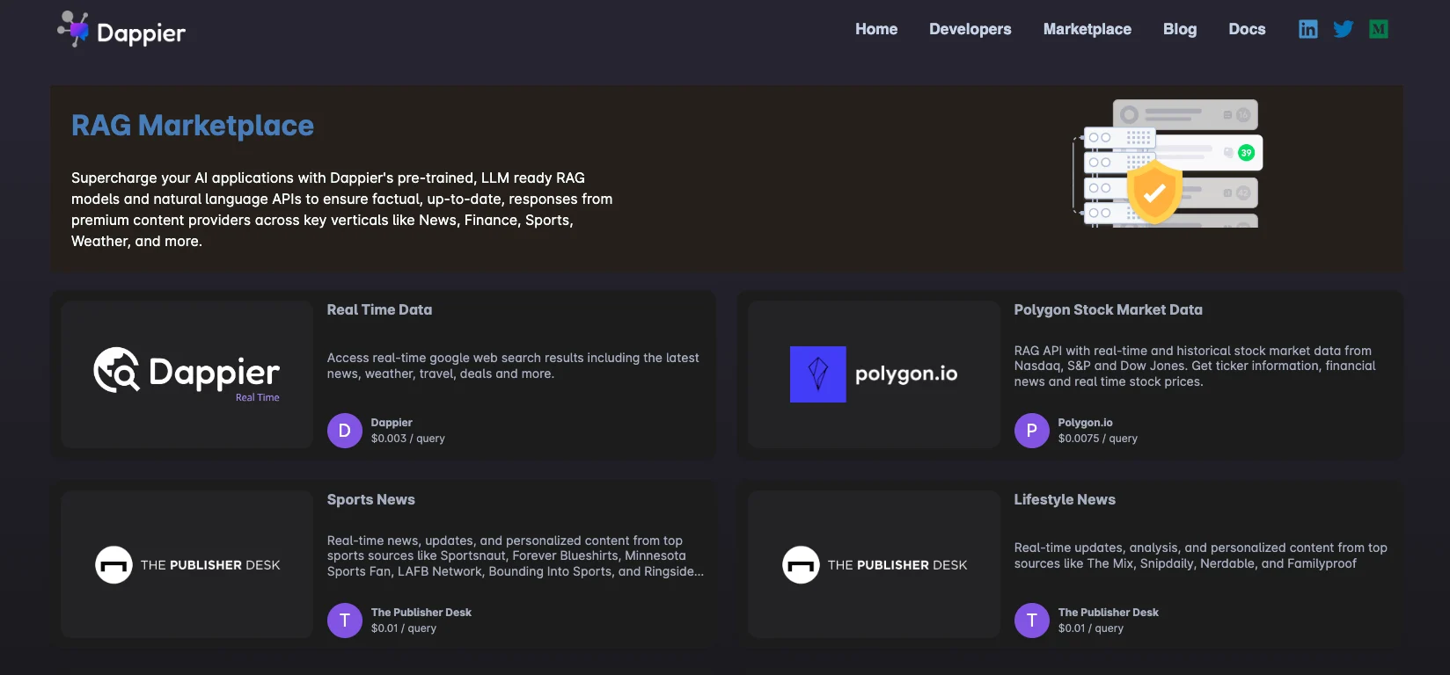Open the Docs menu item
The height and width of the screenshot is (675, 1450).
pyautogui.click(x=1247, y=29)
